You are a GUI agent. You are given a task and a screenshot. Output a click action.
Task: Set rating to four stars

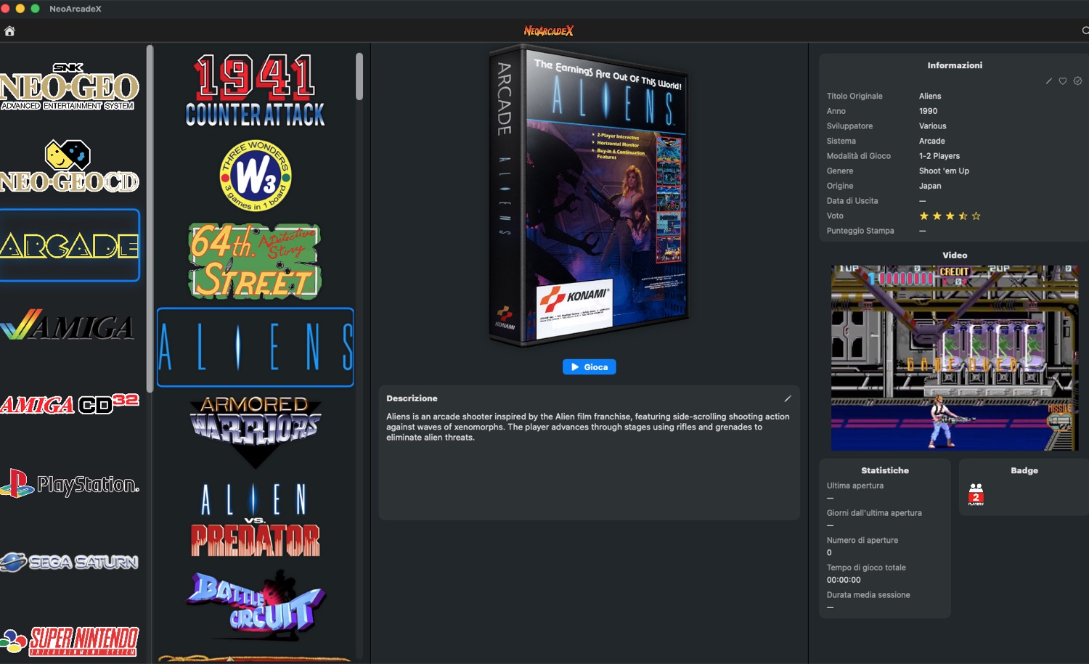[x=963, y=216]
